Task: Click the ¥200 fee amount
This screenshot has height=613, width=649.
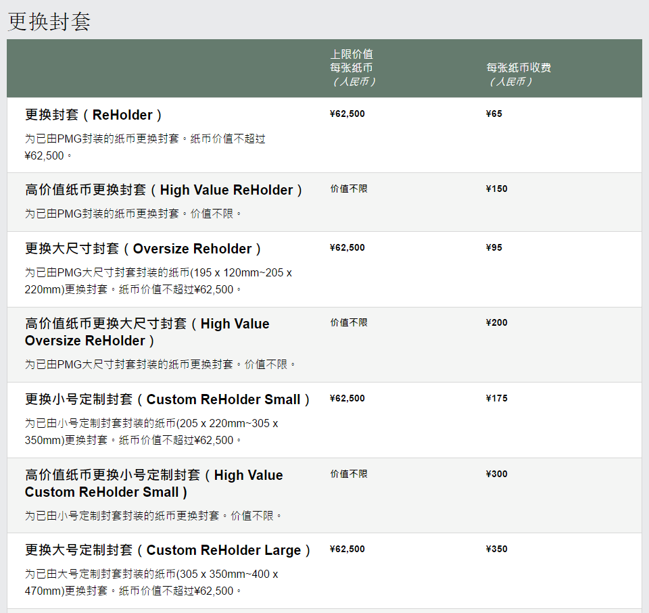Action: 496,323
